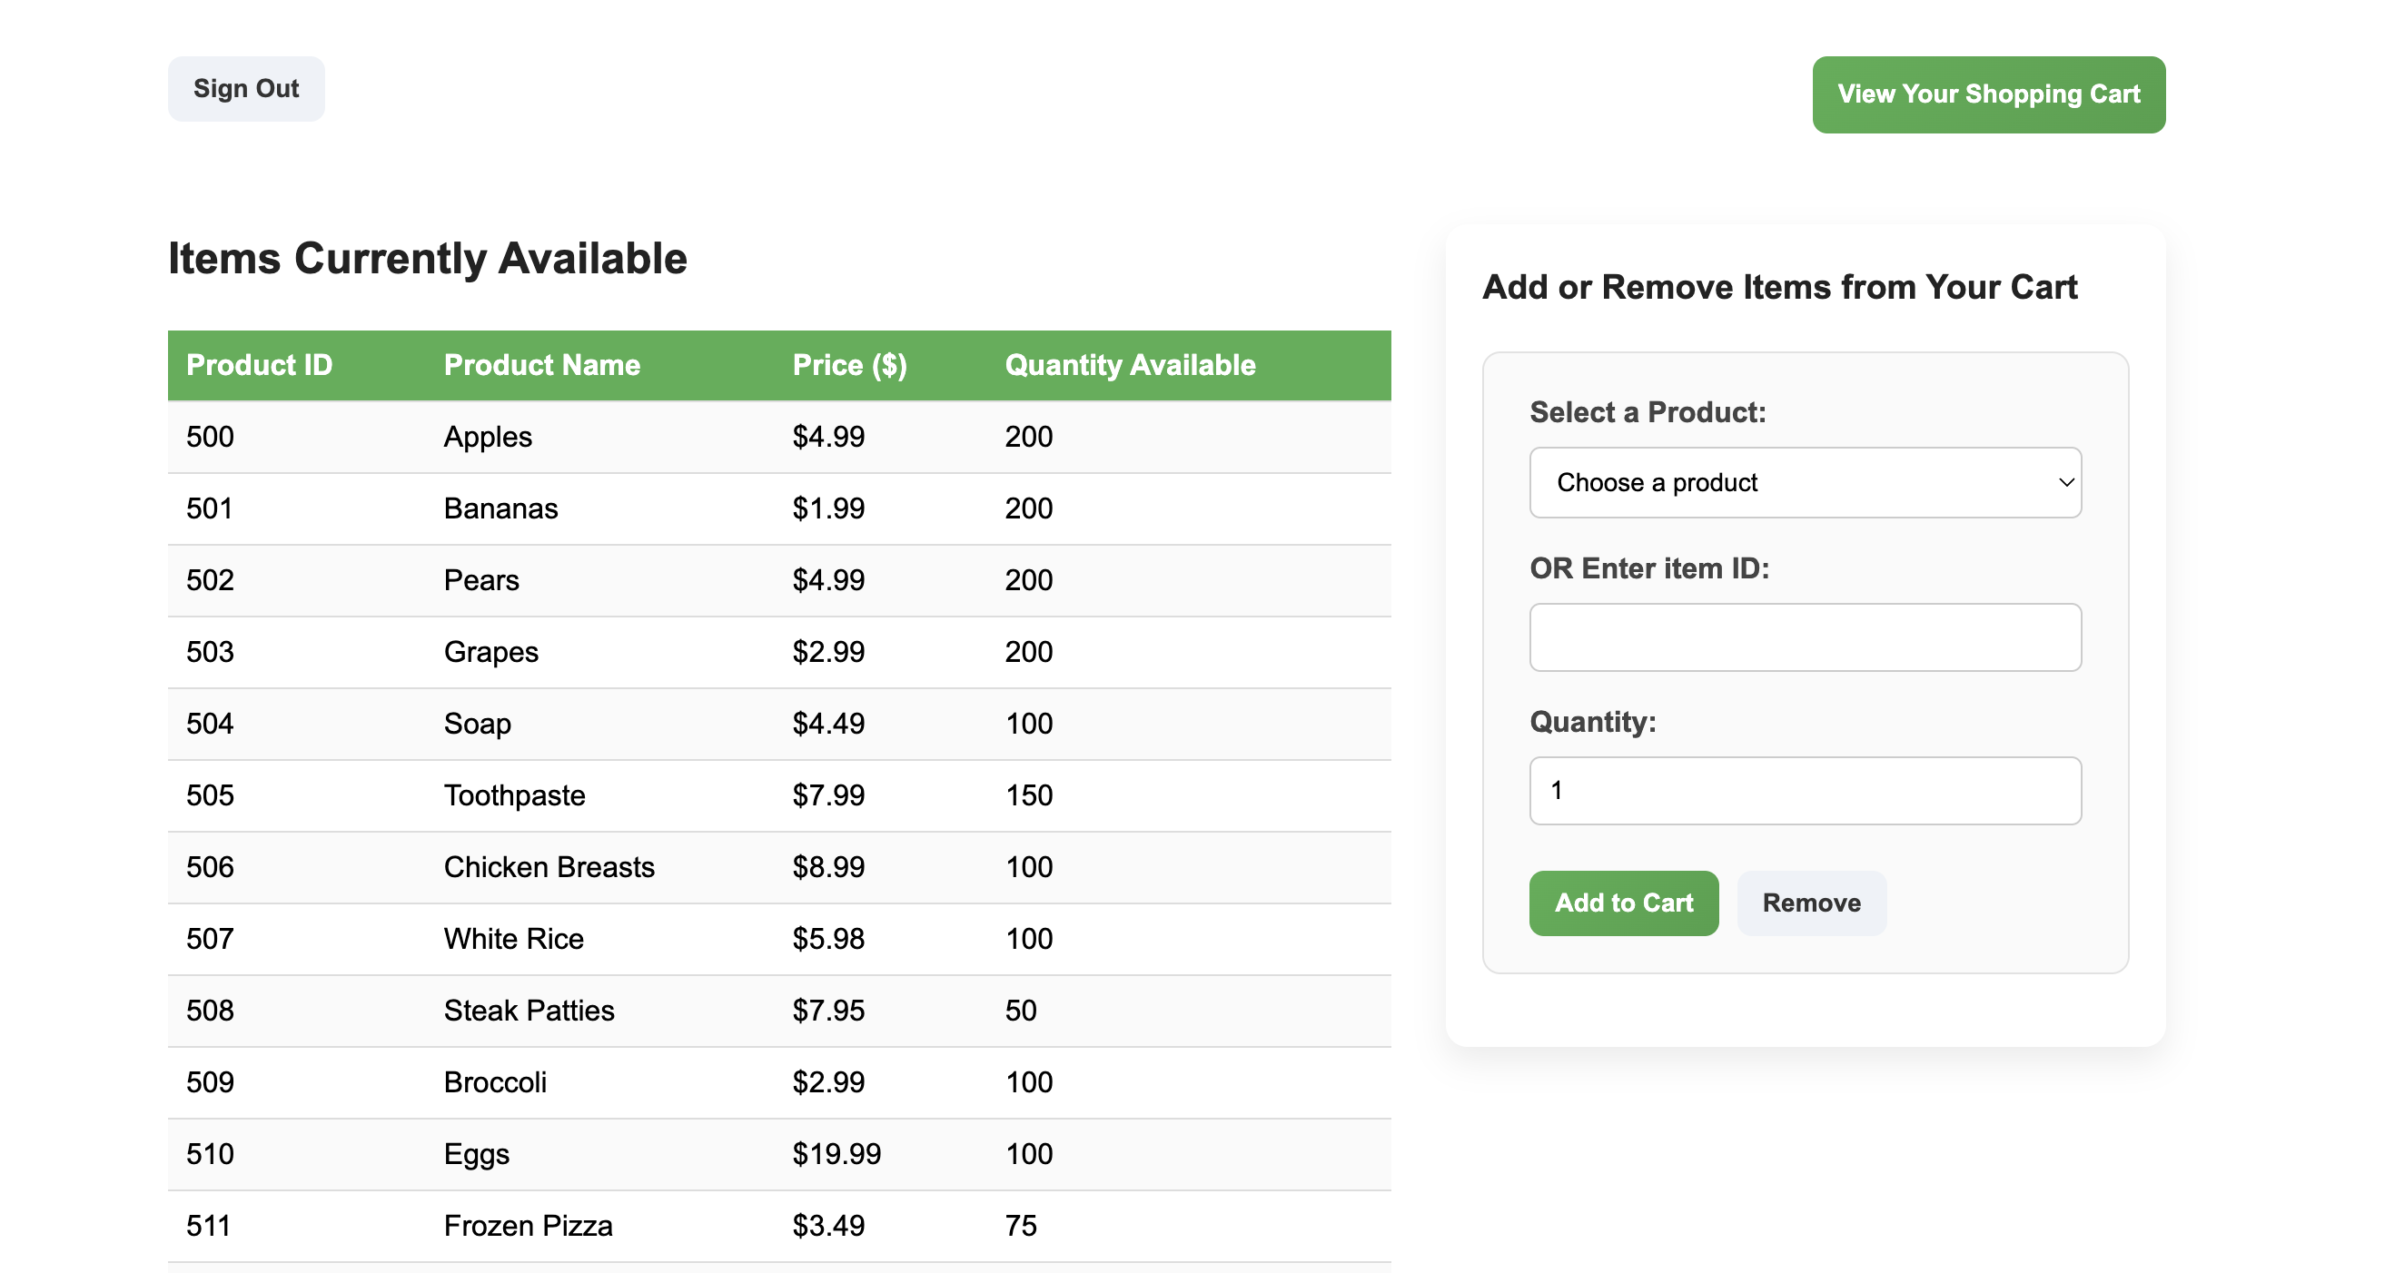Click the item ID input field

coord(1805,637)
